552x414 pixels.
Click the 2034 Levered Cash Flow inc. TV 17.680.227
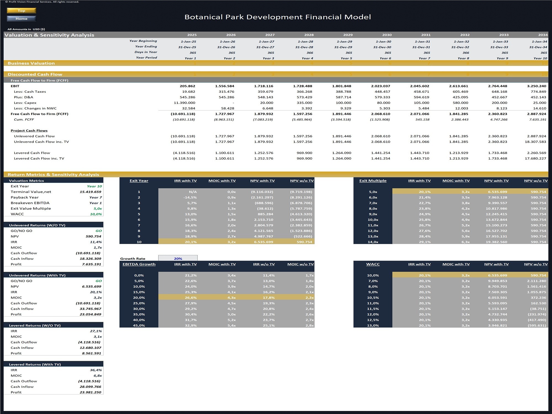[535, 158]
